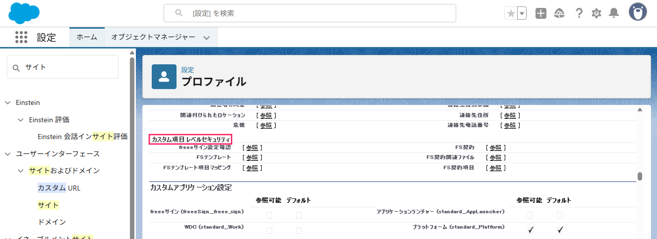657x239 pixels.
Task: Click the サイト quick find input
Action: point(63,67)
